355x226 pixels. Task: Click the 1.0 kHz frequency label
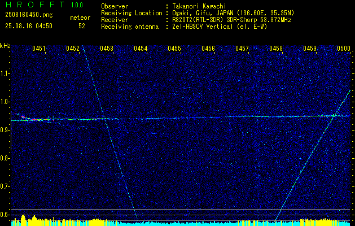[x=3, y=102]
